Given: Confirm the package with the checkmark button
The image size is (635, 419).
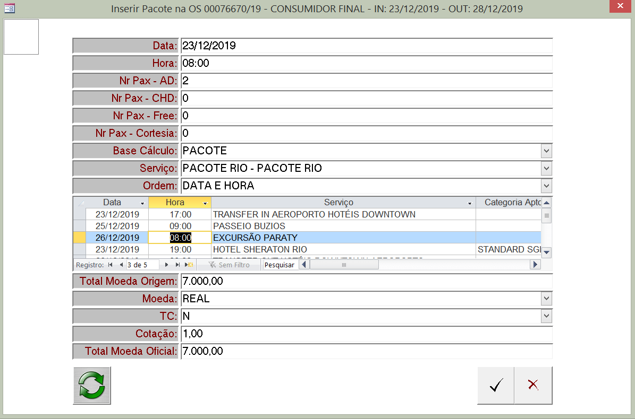Looking at the screenshot, I should tap(495, 386).
